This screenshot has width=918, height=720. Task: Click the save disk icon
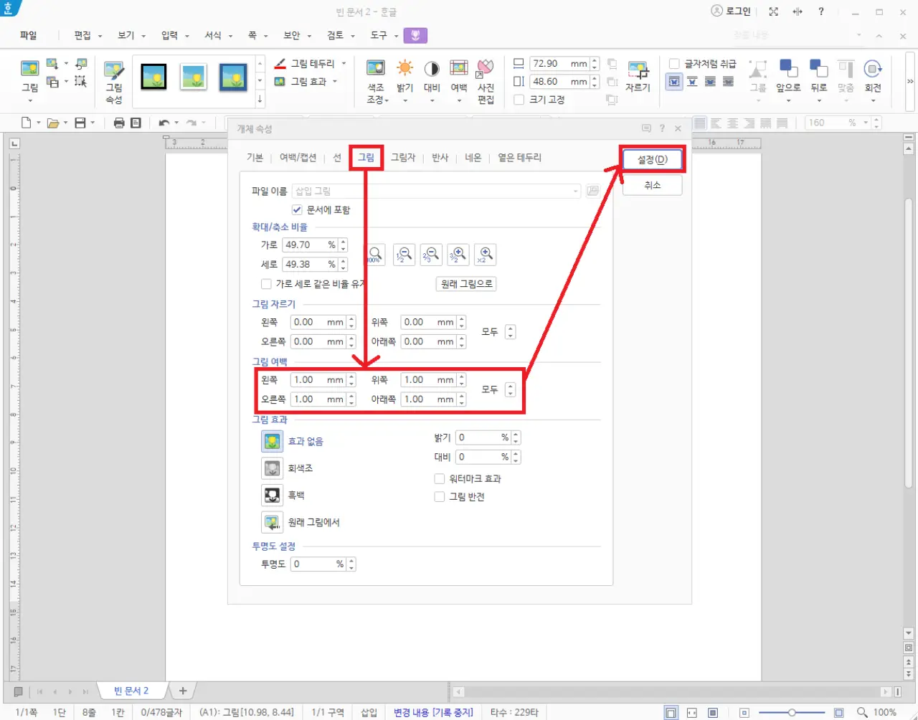pyautogui.click(x=80, y=123)
